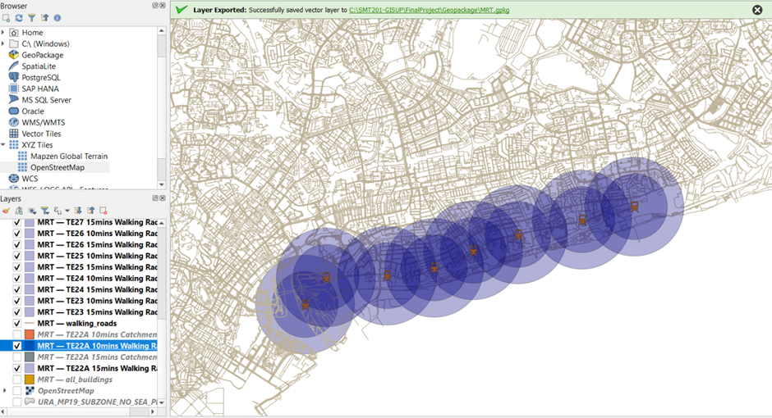
Task: Enable the MRT all_buildings layer checkbox
Action: (17, 379)
